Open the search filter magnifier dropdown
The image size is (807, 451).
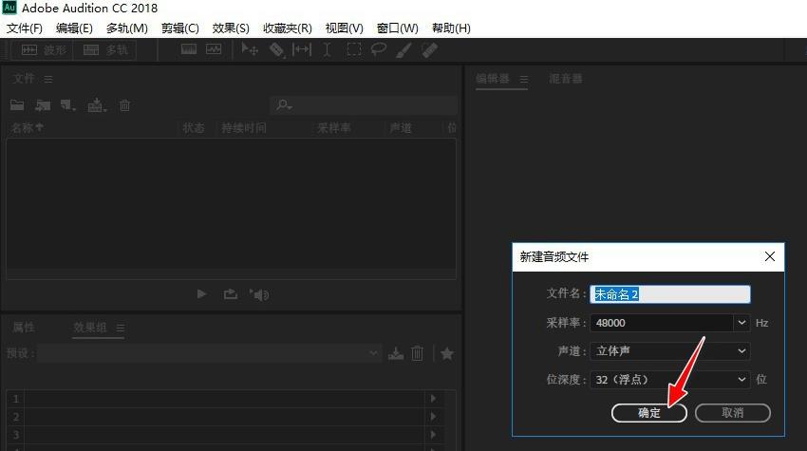point(284,105)
